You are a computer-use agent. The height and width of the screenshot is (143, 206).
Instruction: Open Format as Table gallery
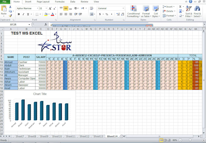[x=146, y=11]
